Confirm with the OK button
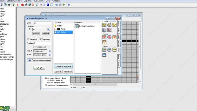197x111 pixels. 39,68
